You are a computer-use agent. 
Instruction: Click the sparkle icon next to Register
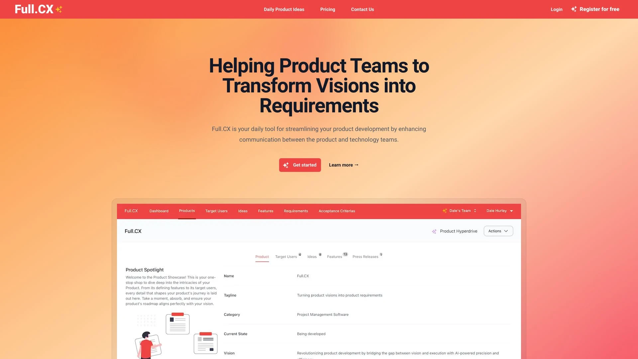[x=574, y=9]
